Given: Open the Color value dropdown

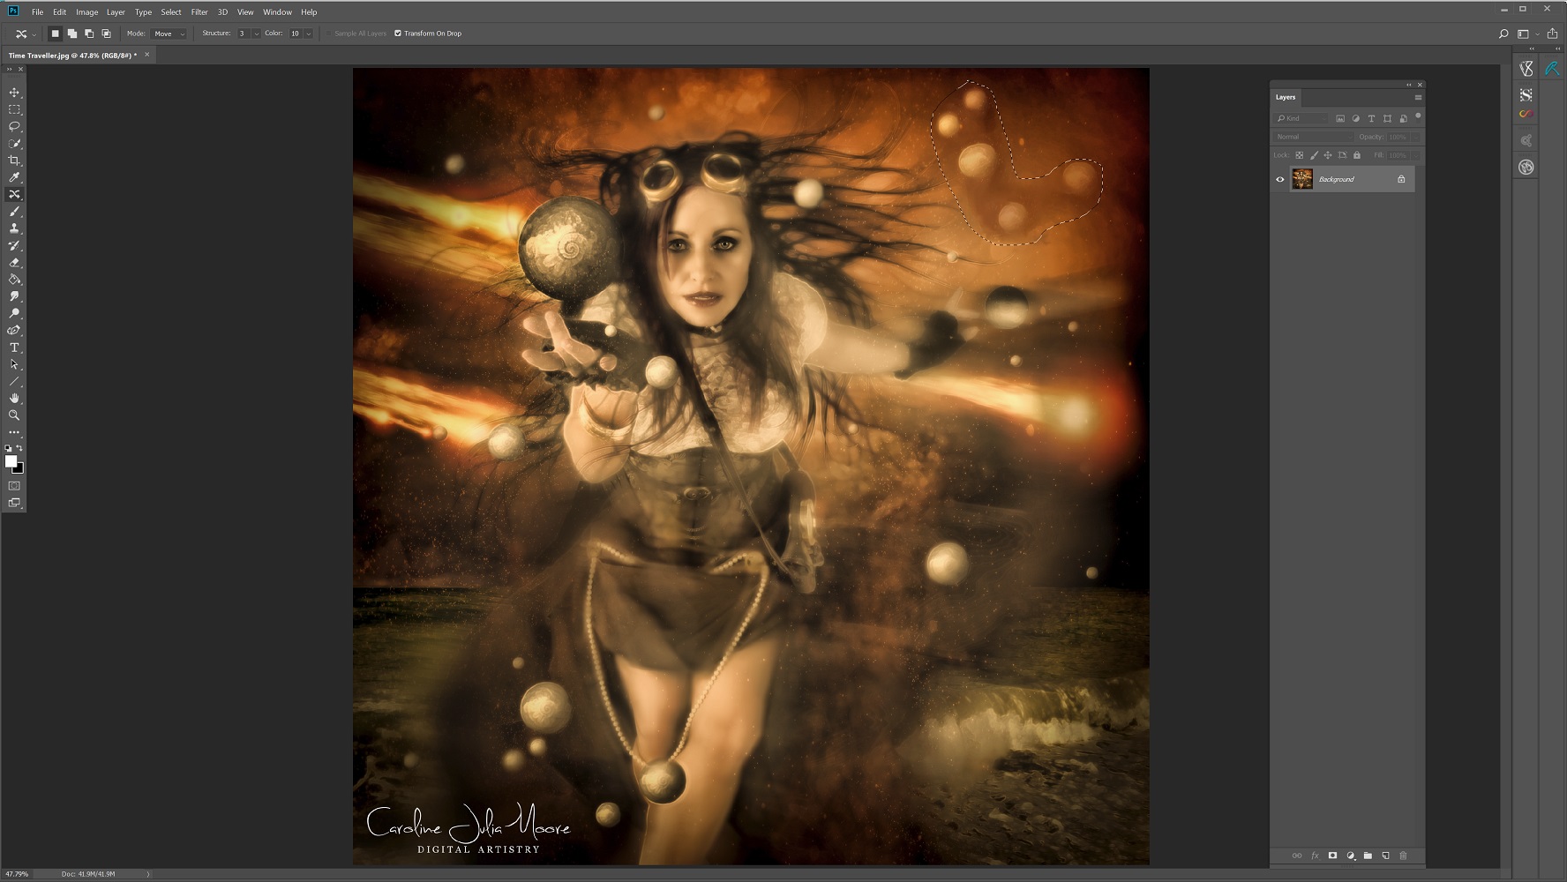Looking at the screenshot, I should click(x=308, y=34).
